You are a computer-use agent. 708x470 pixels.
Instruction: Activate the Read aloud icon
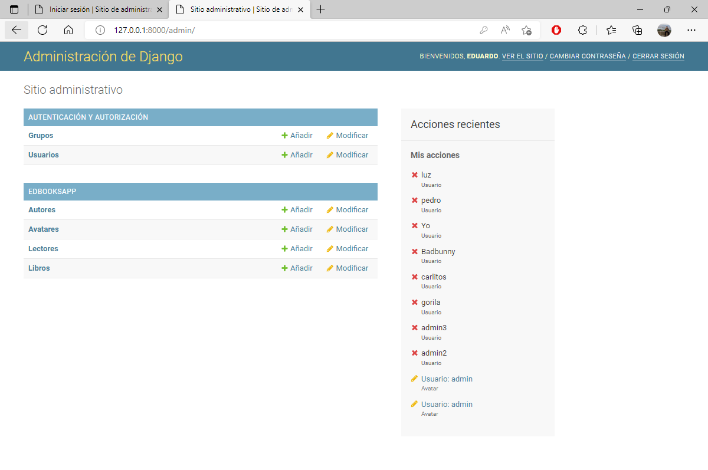pyautogui.click(x=505, y=30)
